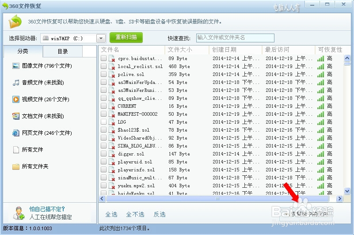Click the 恢复选中的文件 restore button
This screenshot has height=235, width=354.
click(306, 214)
